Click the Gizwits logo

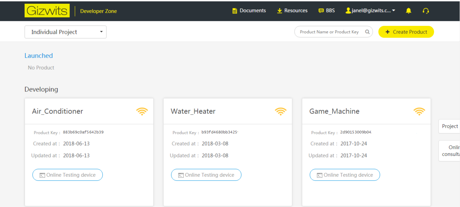pyautogui.click(x=47, y=11)
